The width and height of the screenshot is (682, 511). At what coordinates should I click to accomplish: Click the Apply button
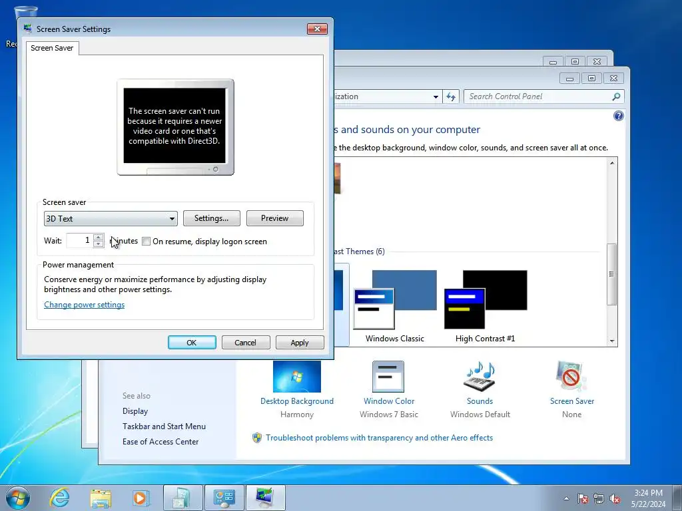coord(300,343)
